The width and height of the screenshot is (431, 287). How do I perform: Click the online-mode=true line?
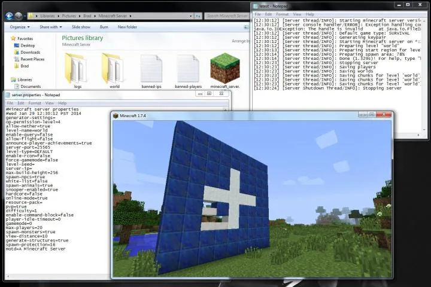(27, 198)
